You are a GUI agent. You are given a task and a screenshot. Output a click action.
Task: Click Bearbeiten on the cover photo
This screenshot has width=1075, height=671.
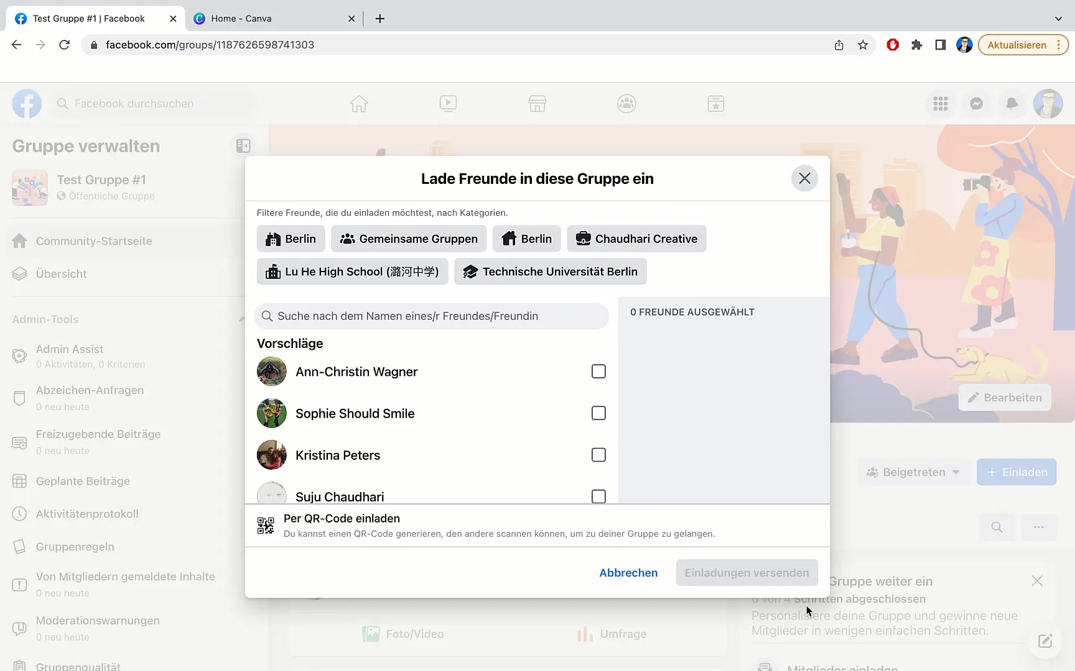pos(1005,398)
